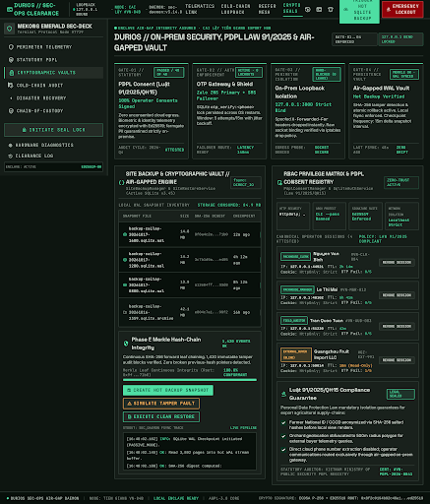This screenshot has width=430, height=504.
Task: Click the shield icon next to Phase E Merkle Hash-Chain
Action: (126, 344)
